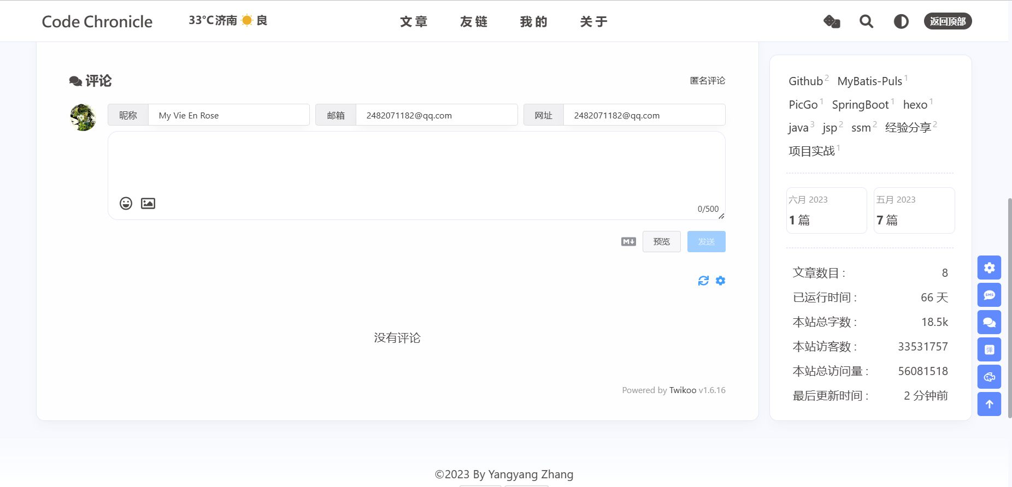Click the weather sun icon
This screenshot has height=487, width=1012.
click(x=247, y=20)
